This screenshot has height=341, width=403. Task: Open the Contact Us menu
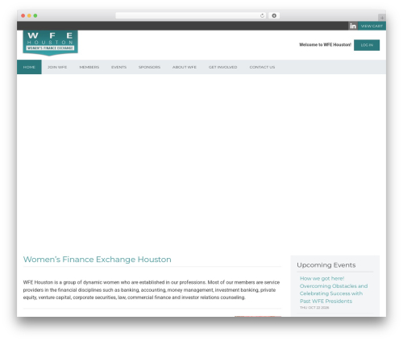click(262, 67)
